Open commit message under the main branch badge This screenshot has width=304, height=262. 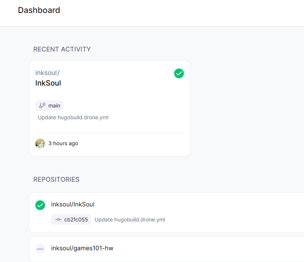pyautogui.click(x=73, y=118)
